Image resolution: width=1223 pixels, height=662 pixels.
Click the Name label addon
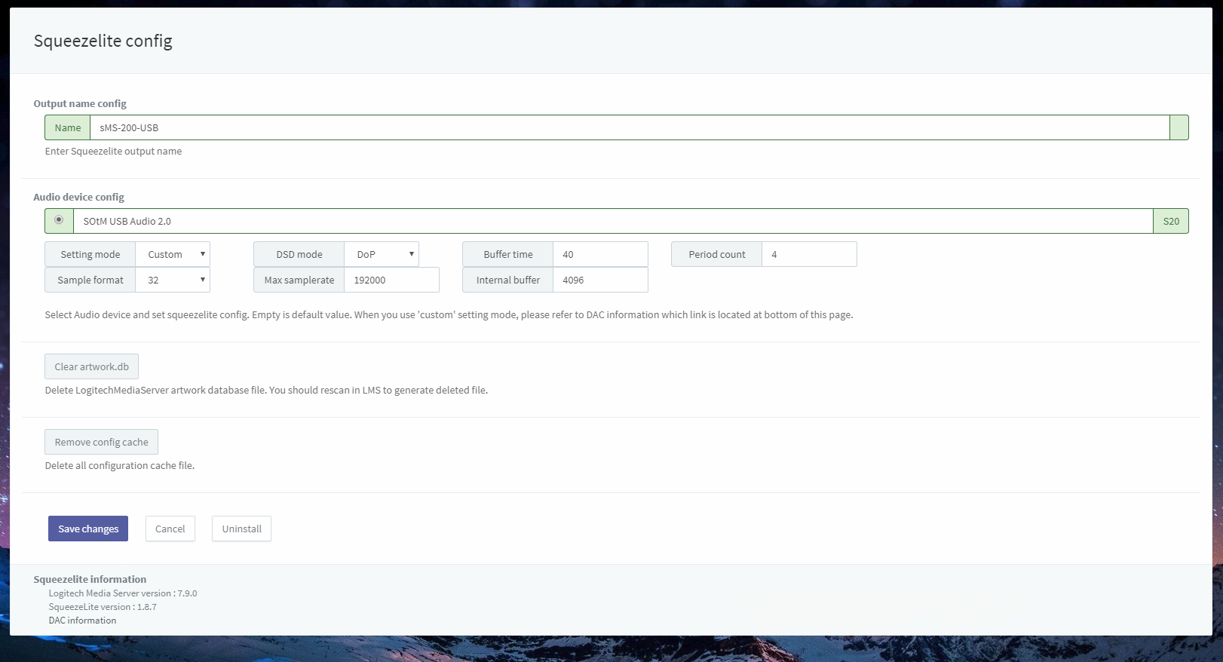click(68, 128)
